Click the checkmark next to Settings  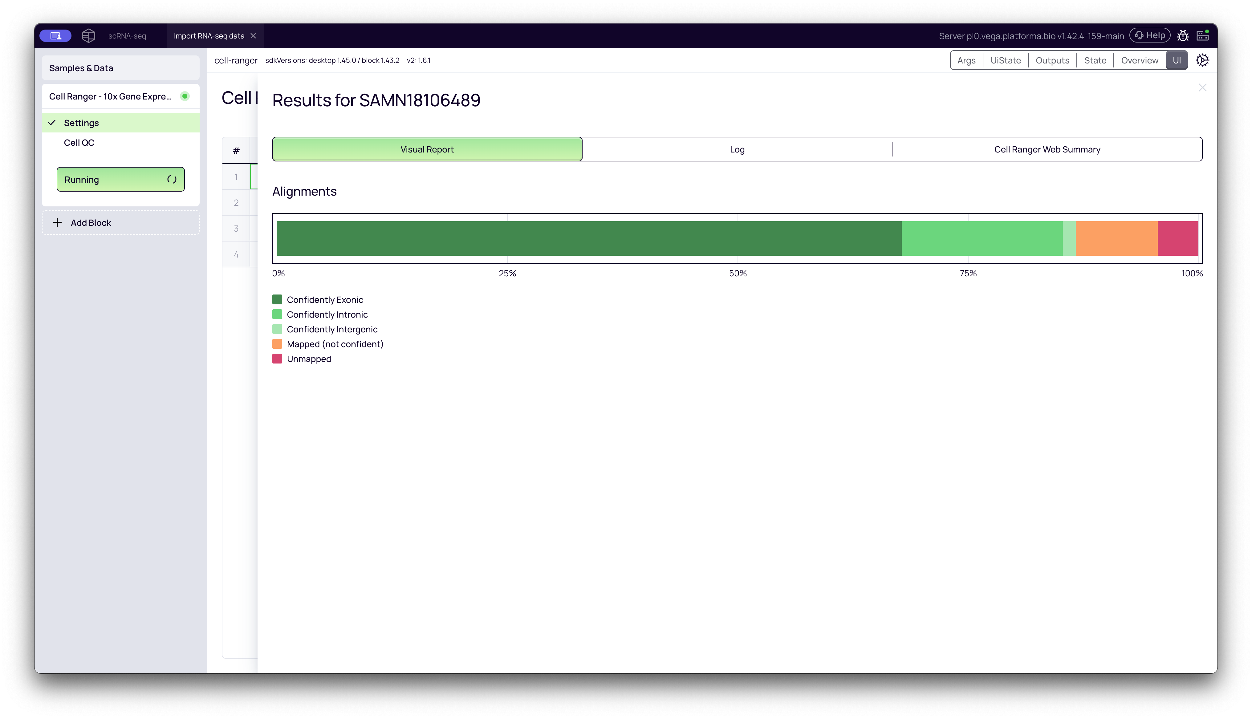(52, 123)
